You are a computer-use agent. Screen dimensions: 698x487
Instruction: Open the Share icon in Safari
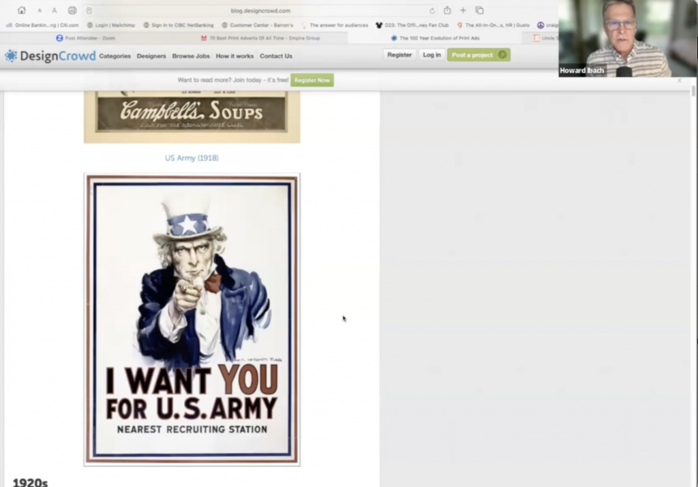click(447, 10)
